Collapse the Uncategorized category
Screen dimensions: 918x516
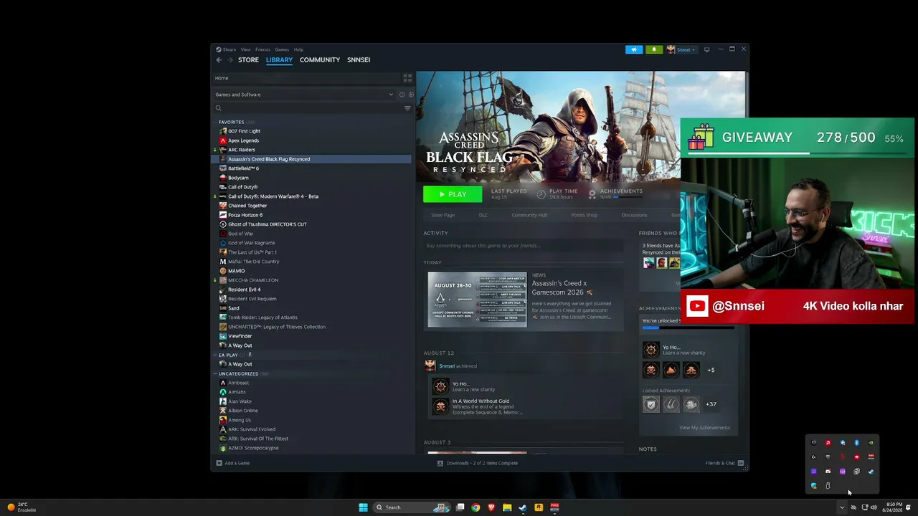pyautogui.click(x=214, y=373)
